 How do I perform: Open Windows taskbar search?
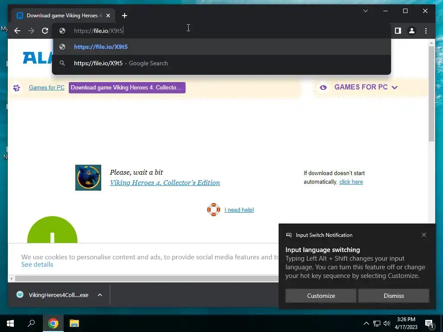point(31,323)
